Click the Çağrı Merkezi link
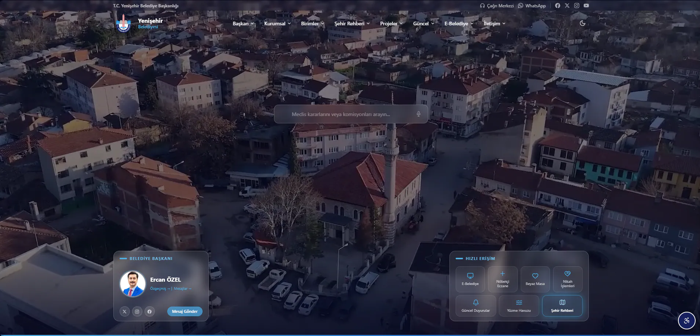Viewport: 700px width, 336px height. (497, 6)
